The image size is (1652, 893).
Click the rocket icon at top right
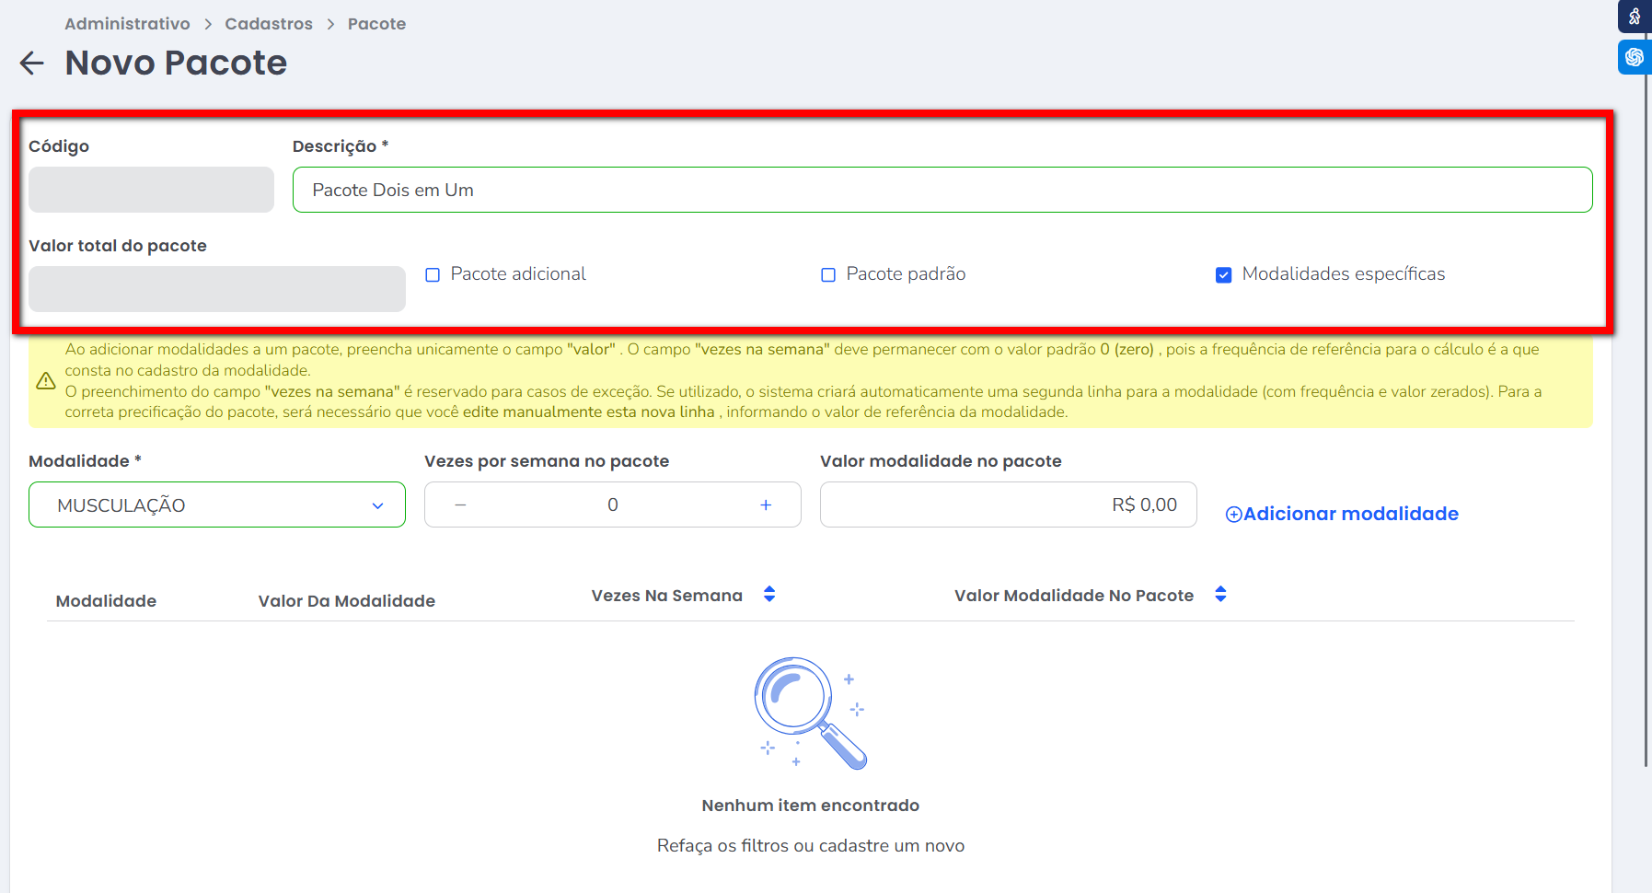1634,17
